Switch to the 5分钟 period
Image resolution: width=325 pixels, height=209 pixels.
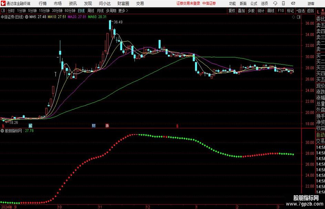pos(32,11)
